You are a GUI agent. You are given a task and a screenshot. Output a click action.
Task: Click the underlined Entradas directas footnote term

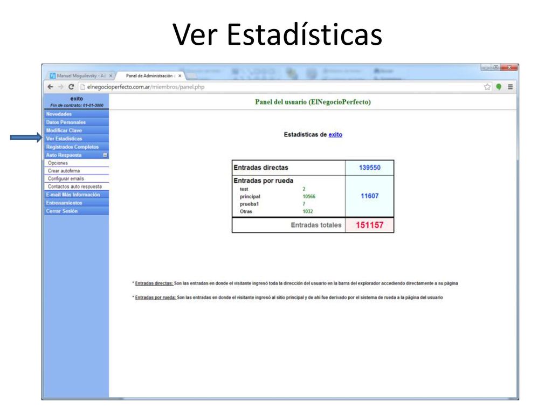(x=154, y=283)
